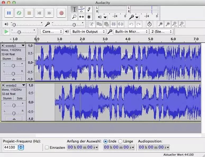Click the Ende selection time field
This screenshot has width=205, height=157.
pos(119,147)
